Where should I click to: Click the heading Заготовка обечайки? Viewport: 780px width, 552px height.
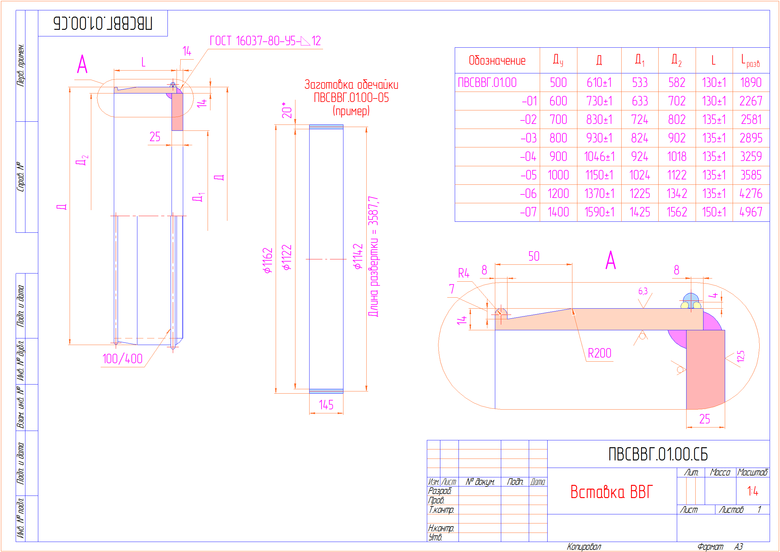point(351,84)
